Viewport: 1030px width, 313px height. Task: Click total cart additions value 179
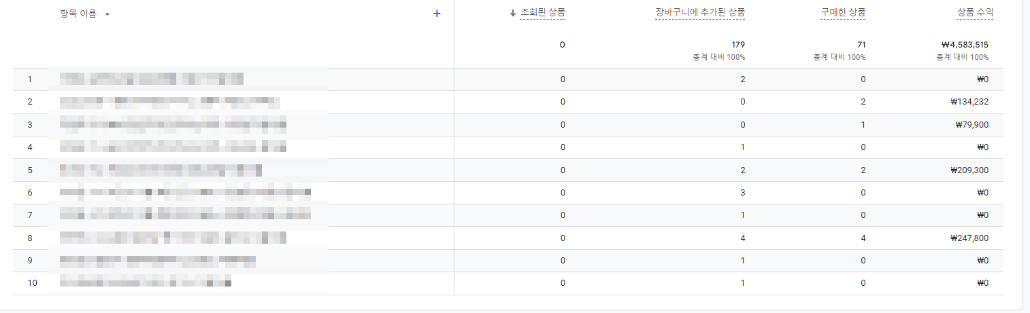click(738, 45)
